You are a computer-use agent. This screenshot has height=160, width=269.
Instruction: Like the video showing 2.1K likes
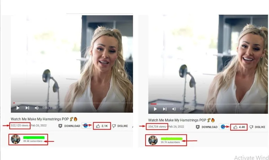[x=102, y=126]
